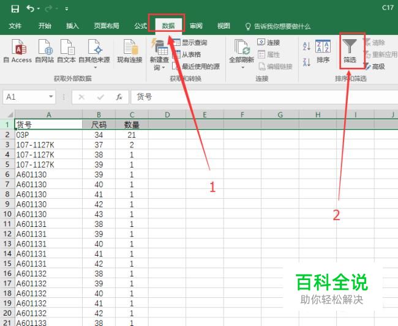The width and height of the screenshot is (398, 326).
Task: Switch to the 视图 ribbon tab
Action: pos(223,26)
